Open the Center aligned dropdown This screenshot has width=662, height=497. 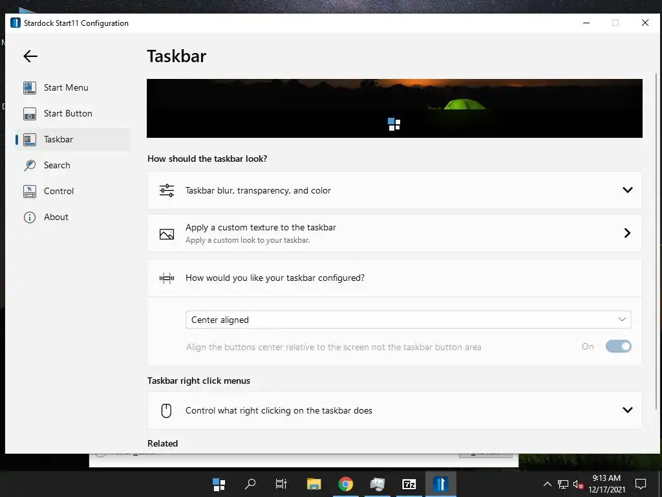[x=409, y=320]
